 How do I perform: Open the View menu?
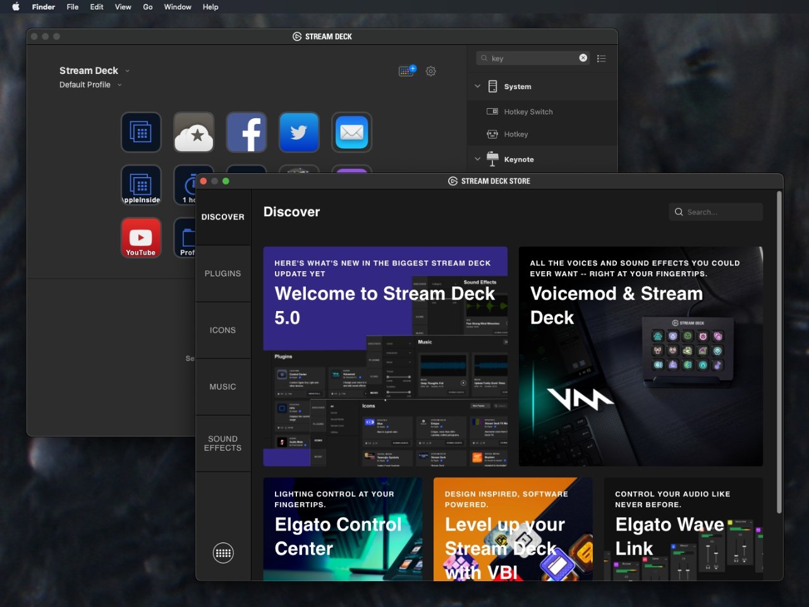[x=123, y=7]
